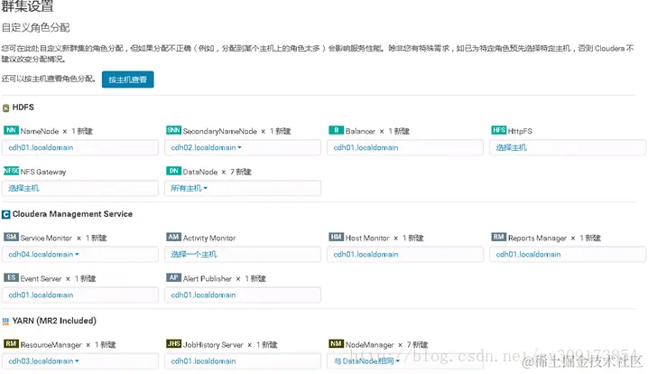Screen dimensions: 648x374
Task: Click the NFSG NFS Gateway badge
Action: pyautogui.click(x=11, y=171)
